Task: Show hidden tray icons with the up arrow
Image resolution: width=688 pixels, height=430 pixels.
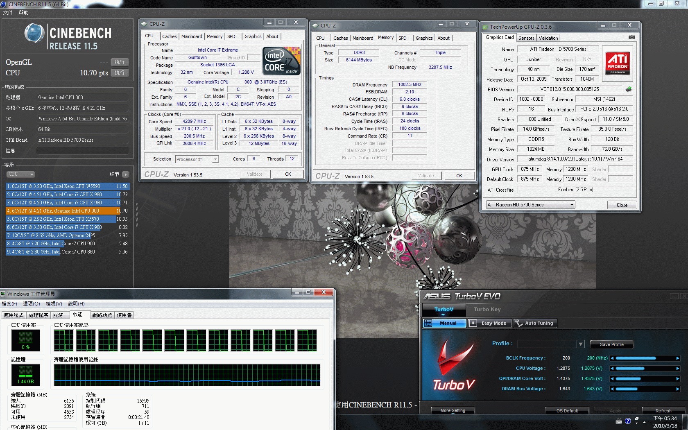Action: [644, 422]
